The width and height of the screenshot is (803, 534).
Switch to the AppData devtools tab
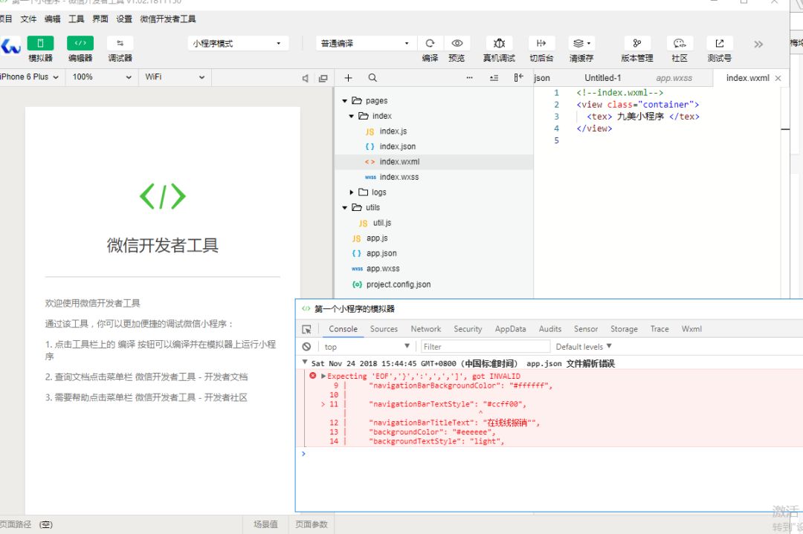(x=510, y=329)
